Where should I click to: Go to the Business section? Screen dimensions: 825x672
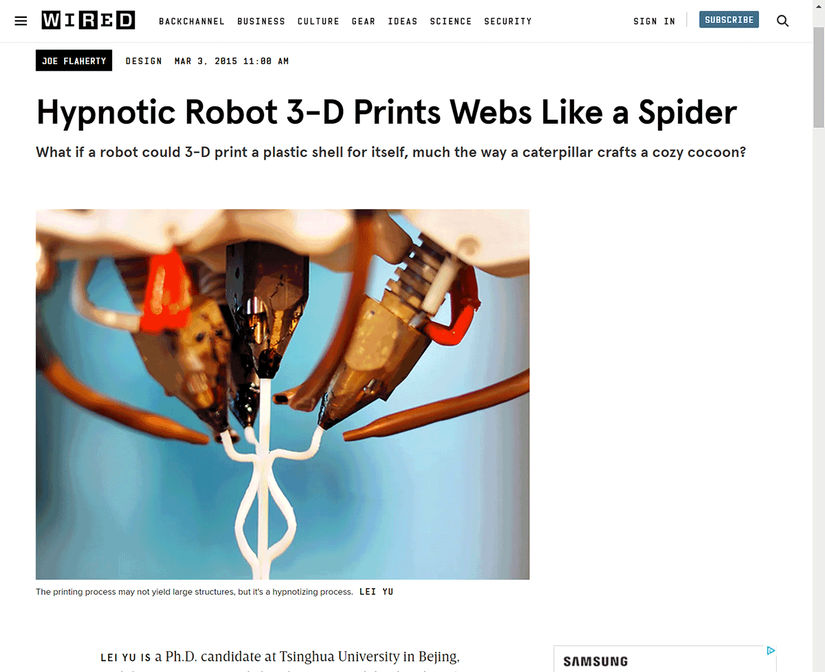(261, 21)
